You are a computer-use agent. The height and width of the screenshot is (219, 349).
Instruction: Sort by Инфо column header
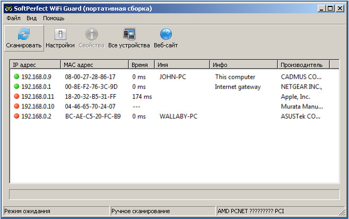244,65
